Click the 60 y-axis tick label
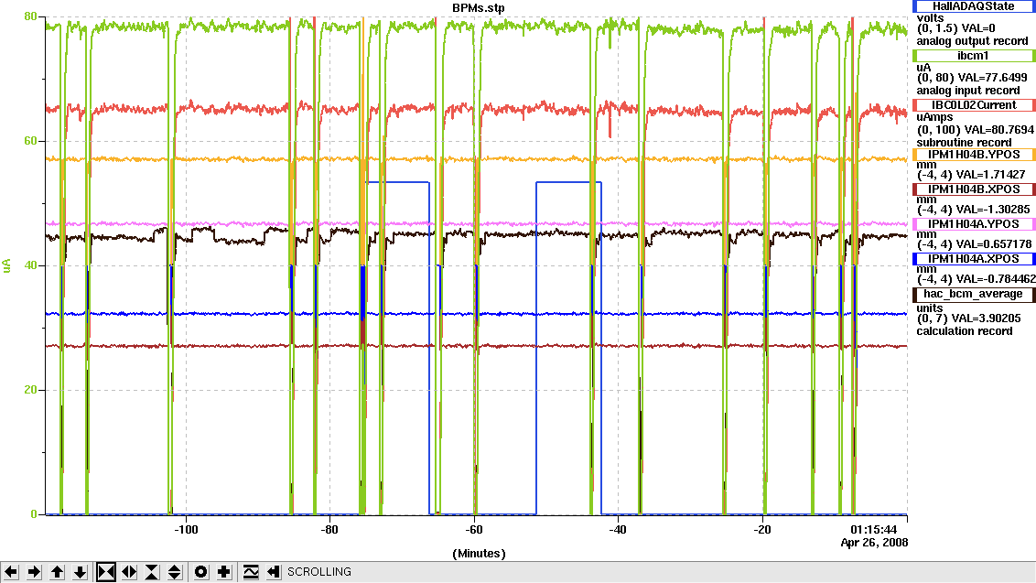Viewport: 1036px width, 583px height. (30, 141)
